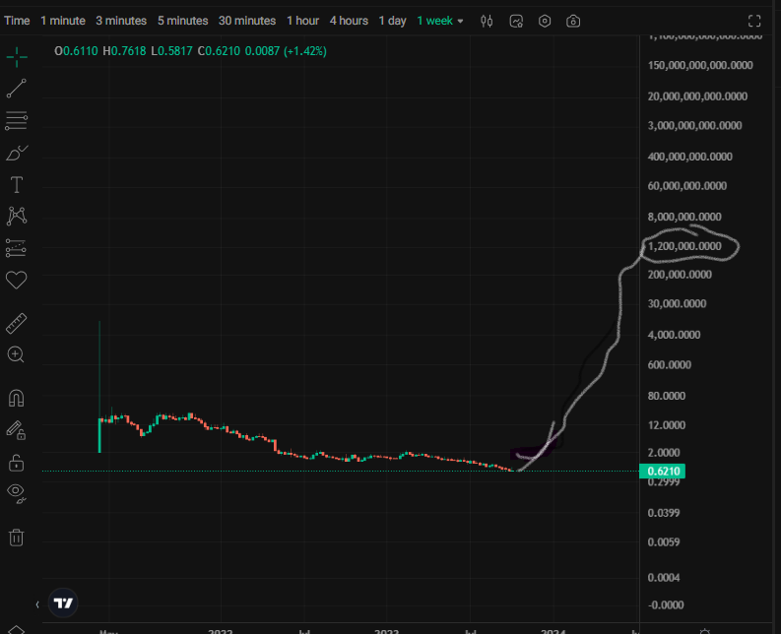Screen dimensions: 781x634
Task: Click the 12.0000 price axis label
Action: point(667,425)
